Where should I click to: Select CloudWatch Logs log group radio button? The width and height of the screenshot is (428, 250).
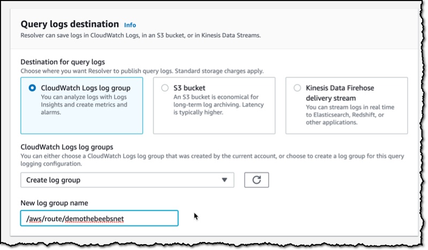pyautogui.click(x=32, y=88)
